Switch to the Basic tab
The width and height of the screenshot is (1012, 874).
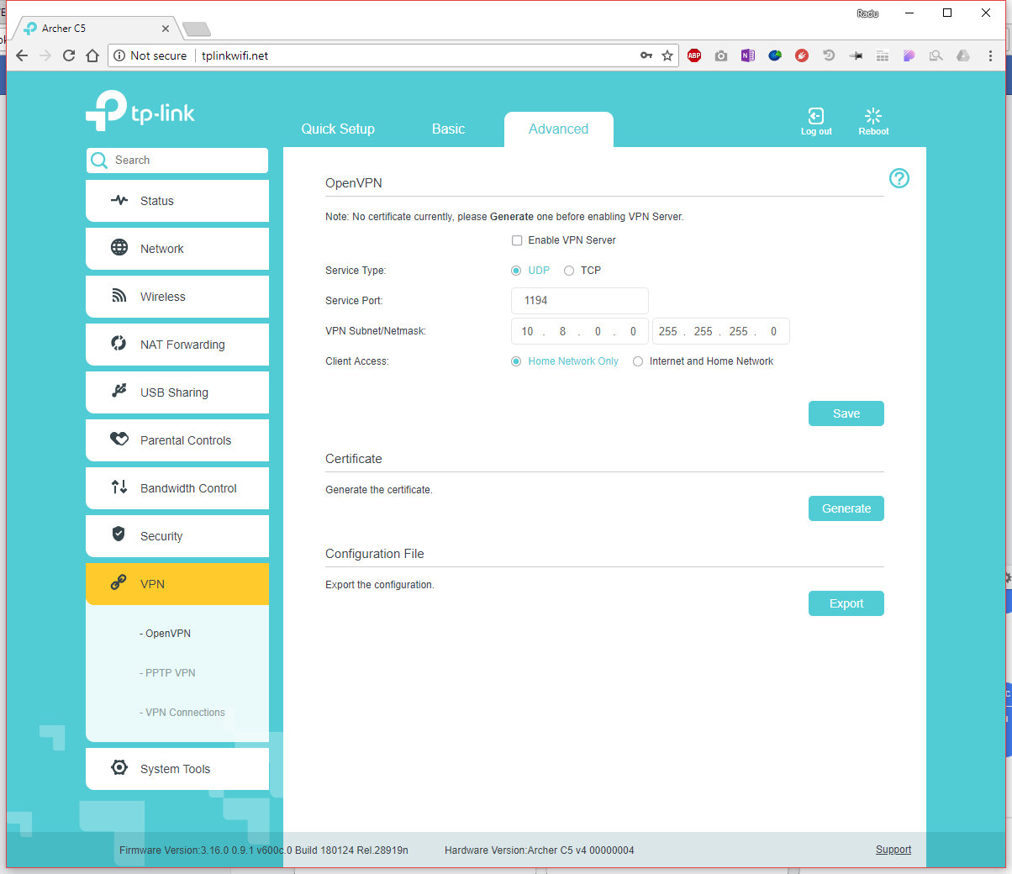point(448,129)
